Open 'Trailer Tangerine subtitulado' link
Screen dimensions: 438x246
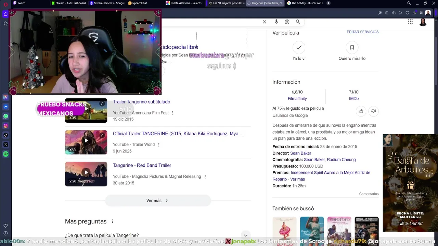(x=141, y=102)
